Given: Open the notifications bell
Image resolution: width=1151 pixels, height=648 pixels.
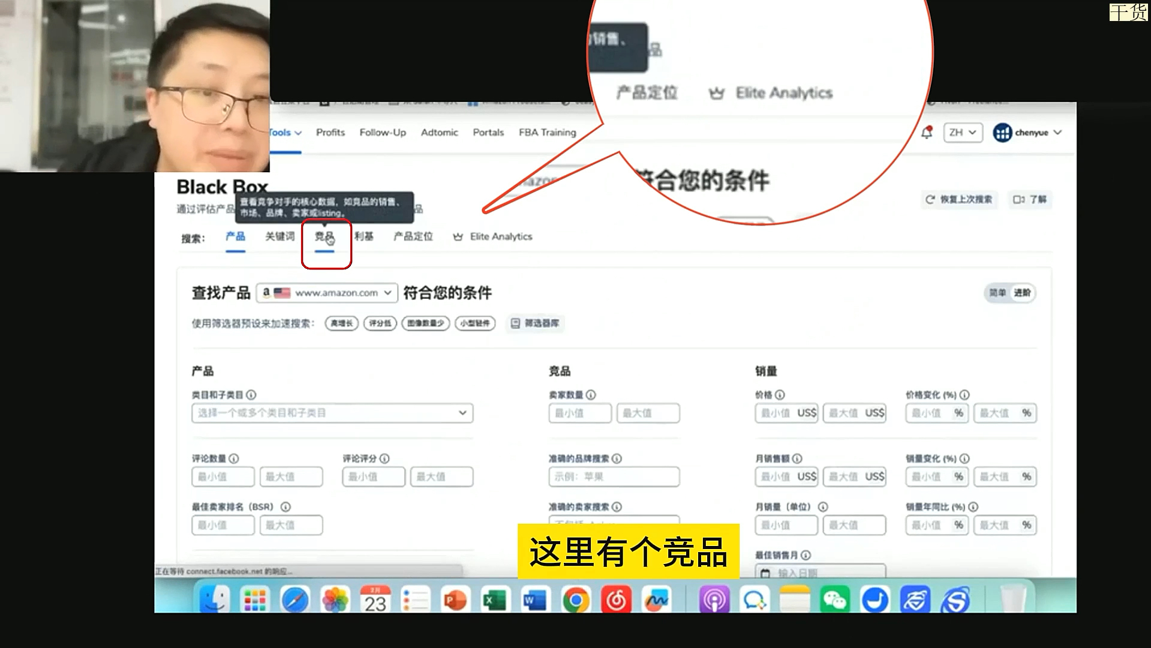Looking at the screenshot, I should pyautogui.click(x=927, y=133).
